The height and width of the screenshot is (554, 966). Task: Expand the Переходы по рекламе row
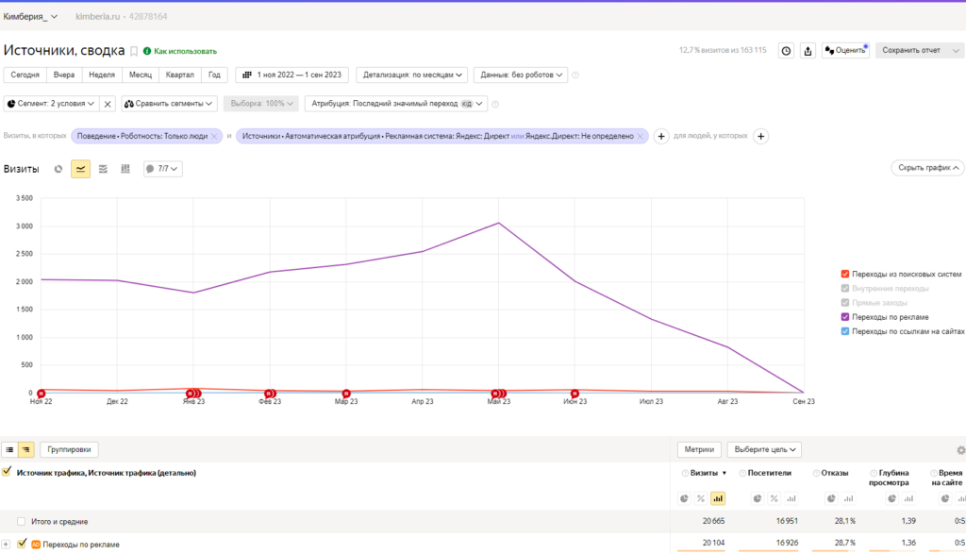pyautogui.click(x=6, y=545)
